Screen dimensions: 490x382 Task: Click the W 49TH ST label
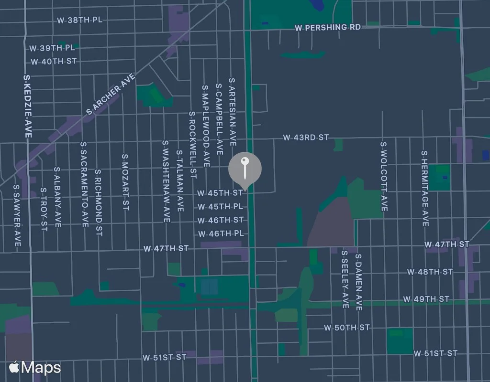(x=426, y=299)
